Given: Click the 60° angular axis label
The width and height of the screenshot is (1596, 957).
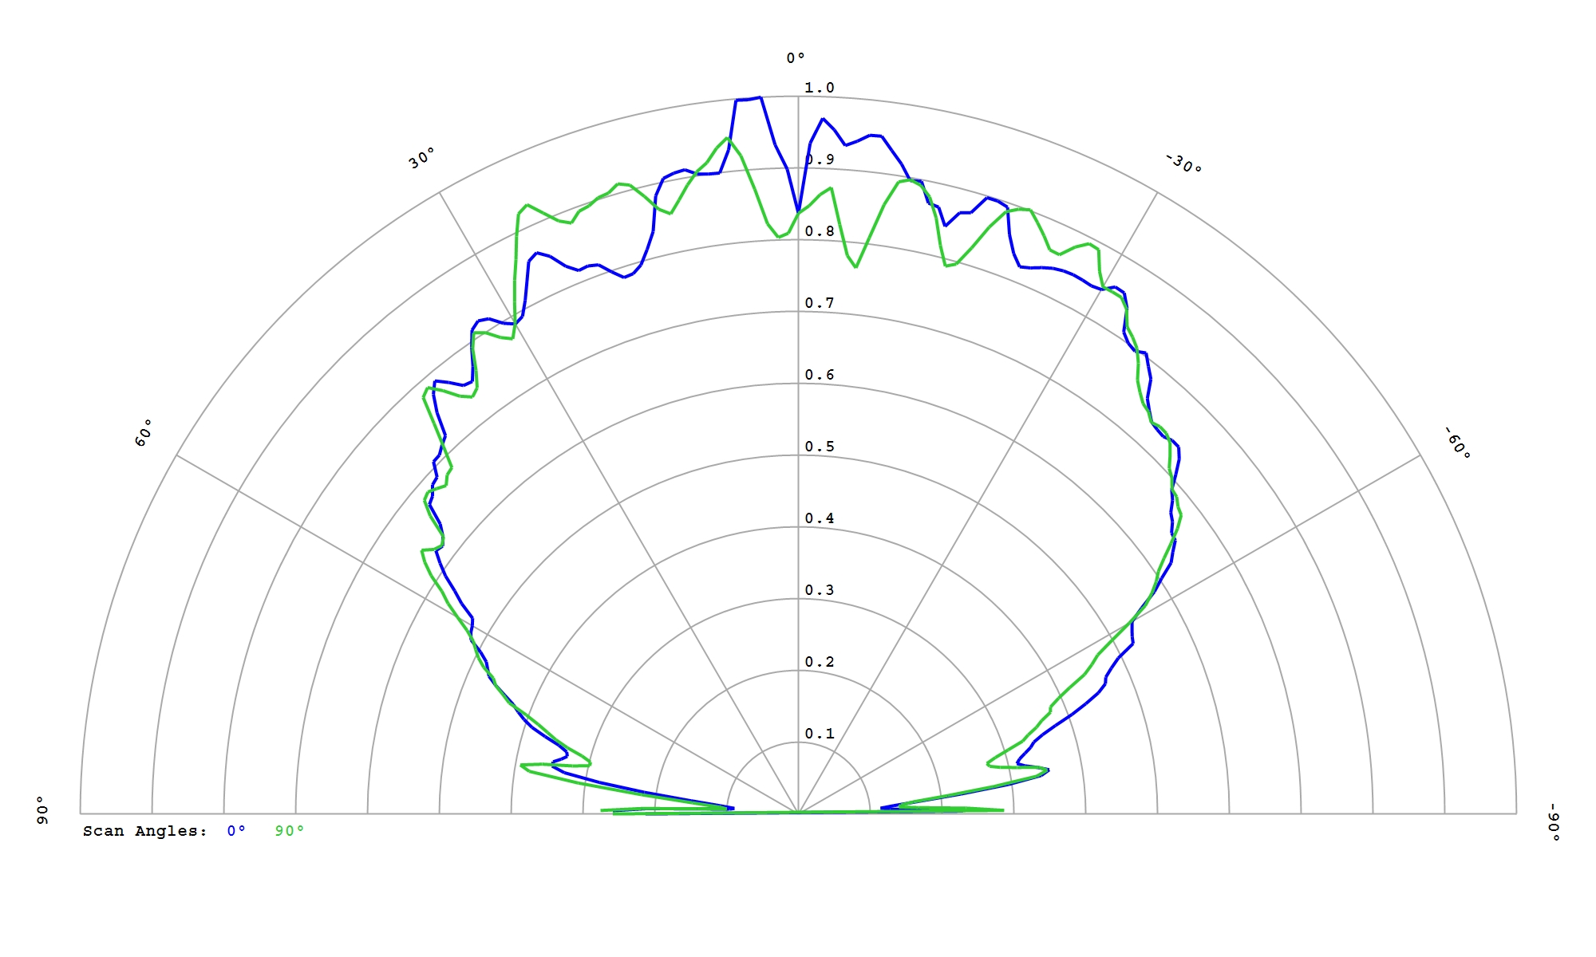Looking at the screenshot, I should (x=144, y=432).
